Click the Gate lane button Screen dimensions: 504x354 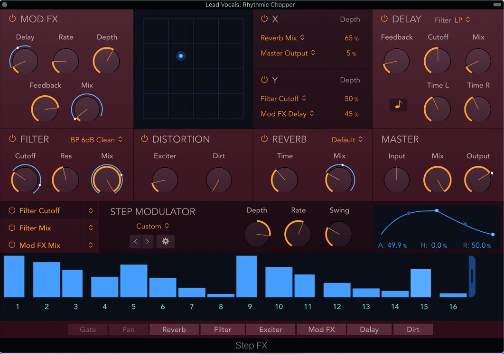[87, 329]
